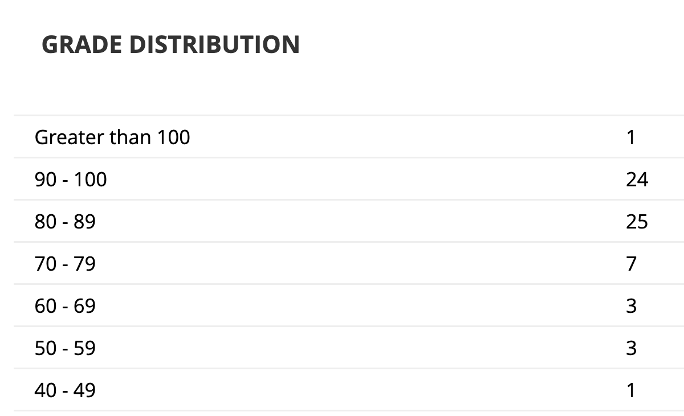Viewport: 684px width, 416px height.
Task: Select the 90 - 100 range label
Action: [x=71, y=180]
